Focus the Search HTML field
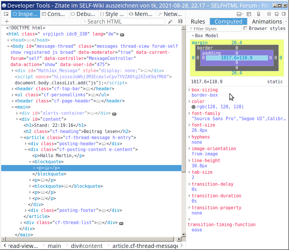The width and height of the screenshot is (289, 250). tap(125, 22)
